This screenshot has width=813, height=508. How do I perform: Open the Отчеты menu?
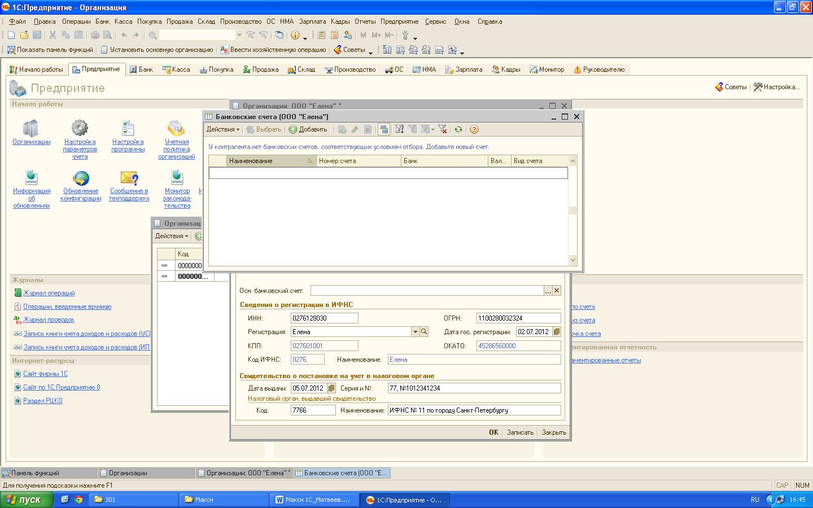pyautogui.click(x=365, y=21)
